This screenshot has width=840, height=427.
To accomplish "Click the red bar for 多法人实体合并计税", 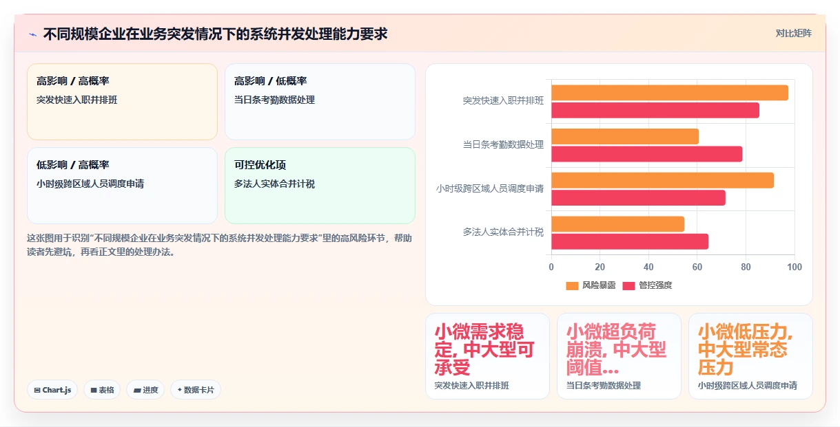I will point(630,241).
